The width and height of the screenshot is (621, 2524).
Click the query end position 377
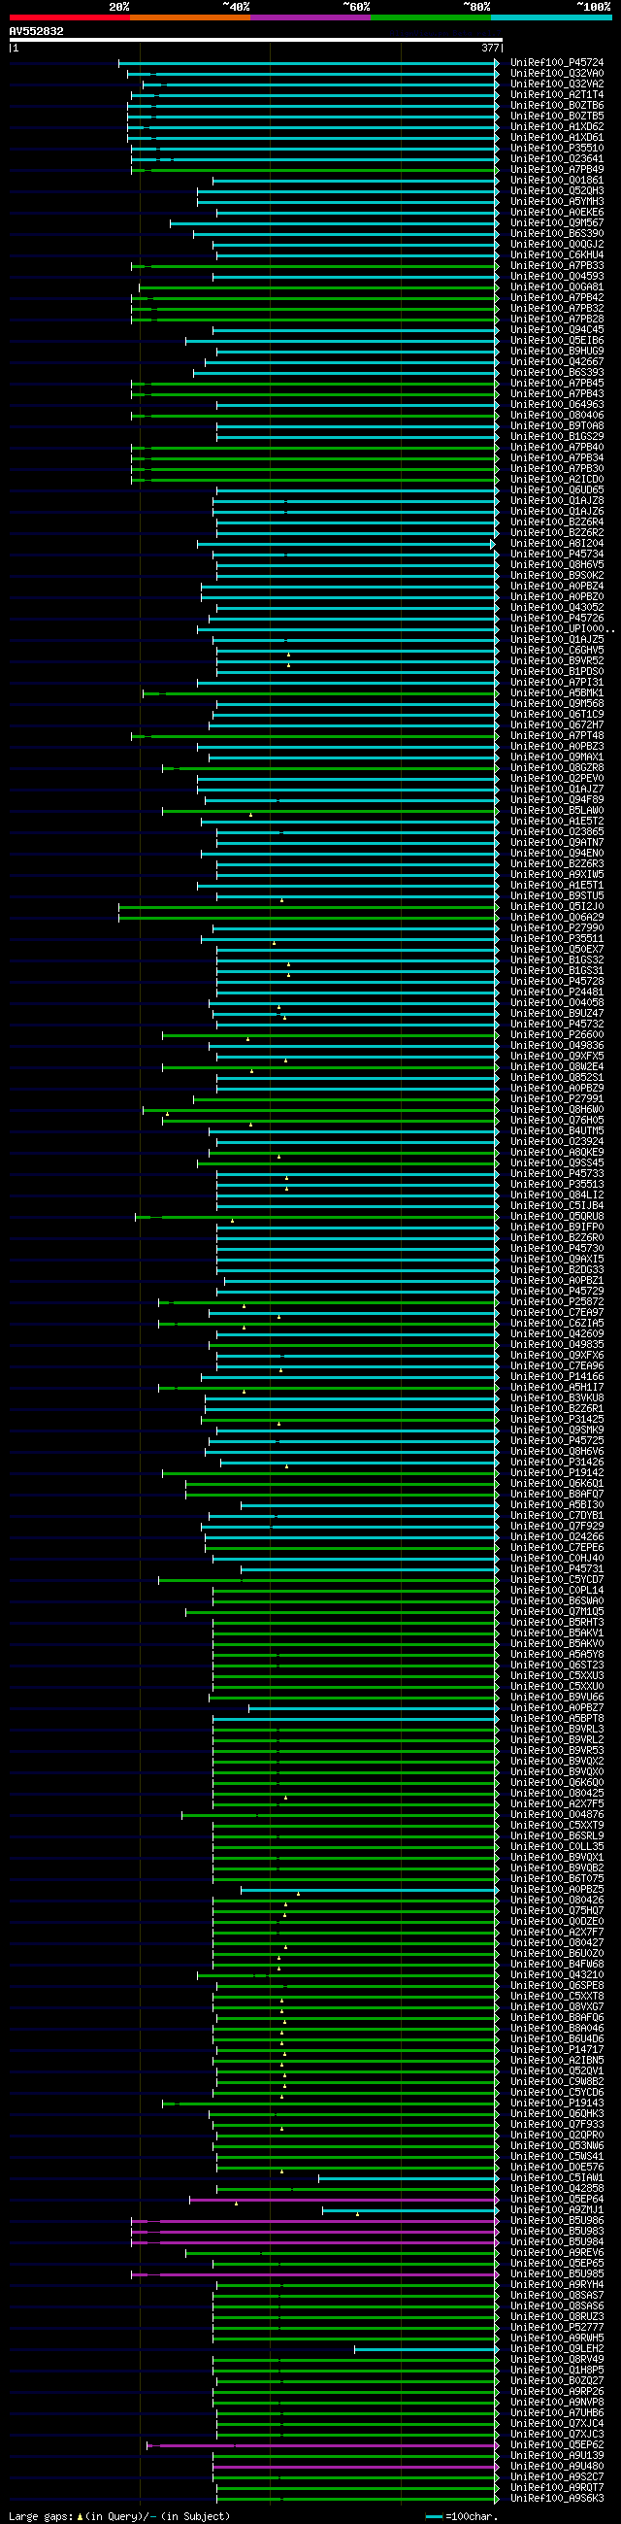coord(490,48)
